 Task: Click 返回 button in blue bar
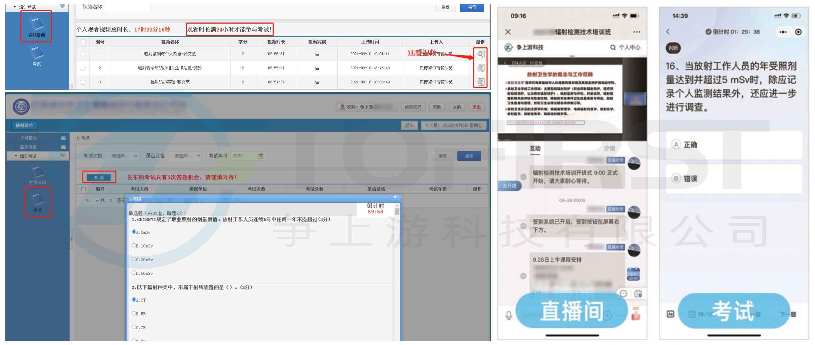point(409,126)
